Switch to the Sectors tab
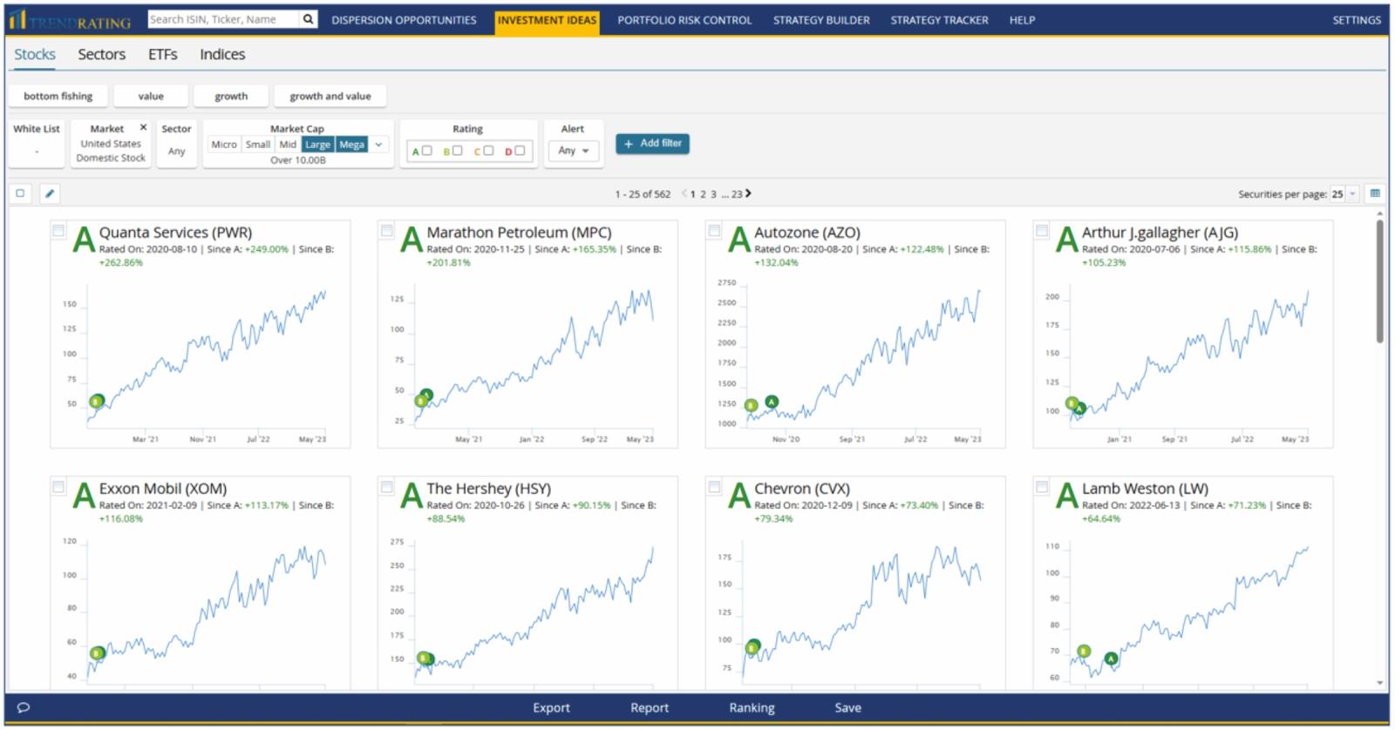The height and width of the screenshot is (730, 1395). (102, 54)
